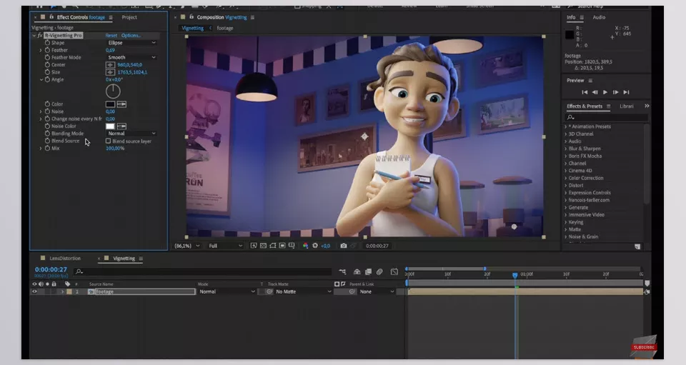This screenshot has width=686, height=365.
Task: Toggle mask and shape path visibility
Action: click(x=272, y=246)
